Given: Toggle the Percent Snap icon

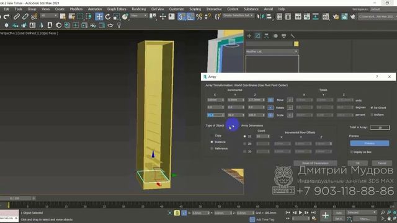Looking at the screenshot, I should click(199, 17).
